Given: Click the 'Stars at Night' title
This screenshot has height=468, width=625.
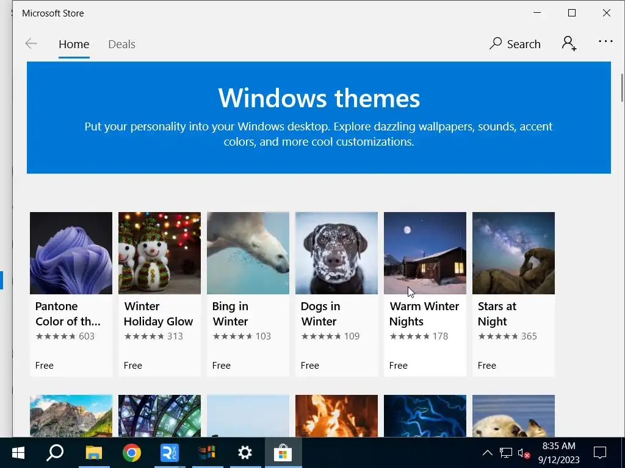Looking at the screenshot, I should coord(497,314).
